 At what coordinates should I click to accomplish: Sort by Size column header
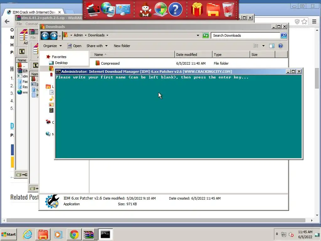click(x=262, y=55)
